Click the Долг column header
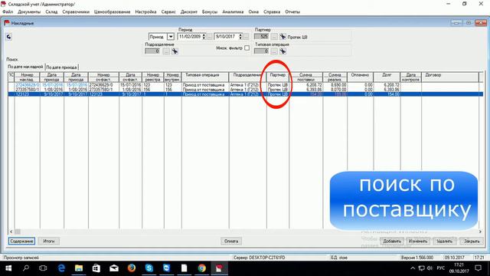 click(387, 77)
